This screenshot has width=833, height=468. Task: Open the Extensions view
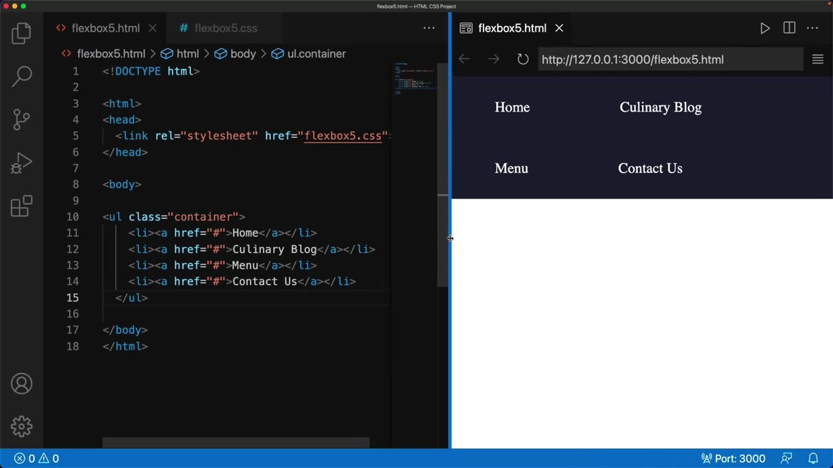tap(21, 206)
